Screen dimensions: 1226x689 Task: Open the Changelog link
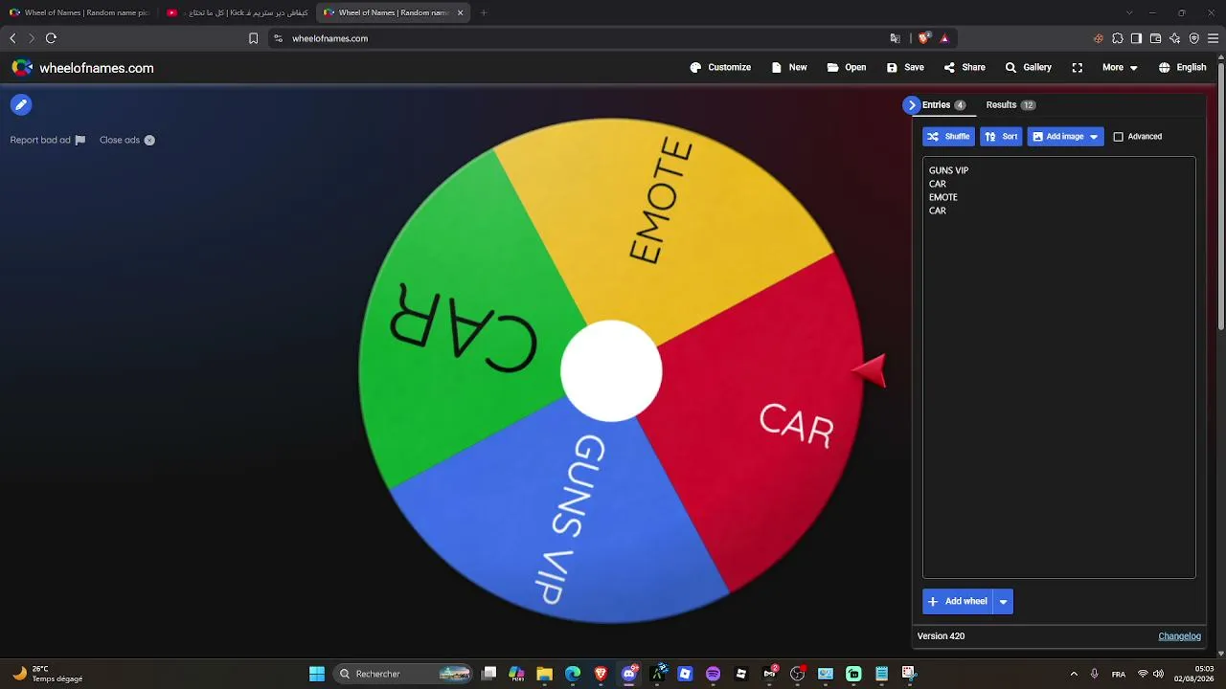(x=1179, y=636)
